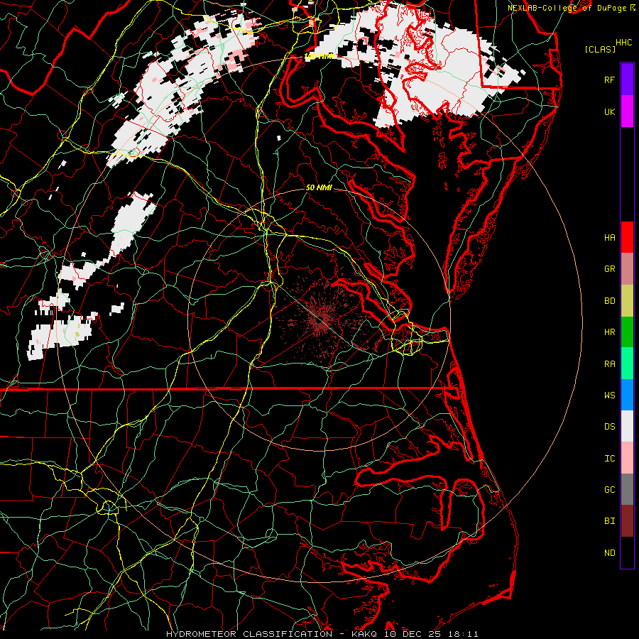
Task: Click the HA red legend swatch
Action: (x=627, y=237)
